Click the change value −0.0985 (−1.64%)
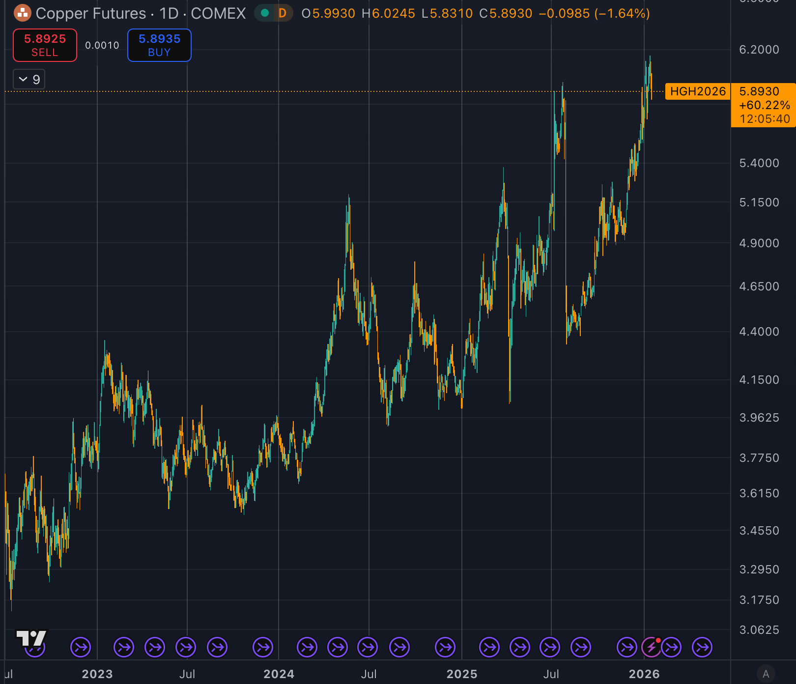Image resolution: width=796 pixels, height=684 pixels. [x=595, y=13]
